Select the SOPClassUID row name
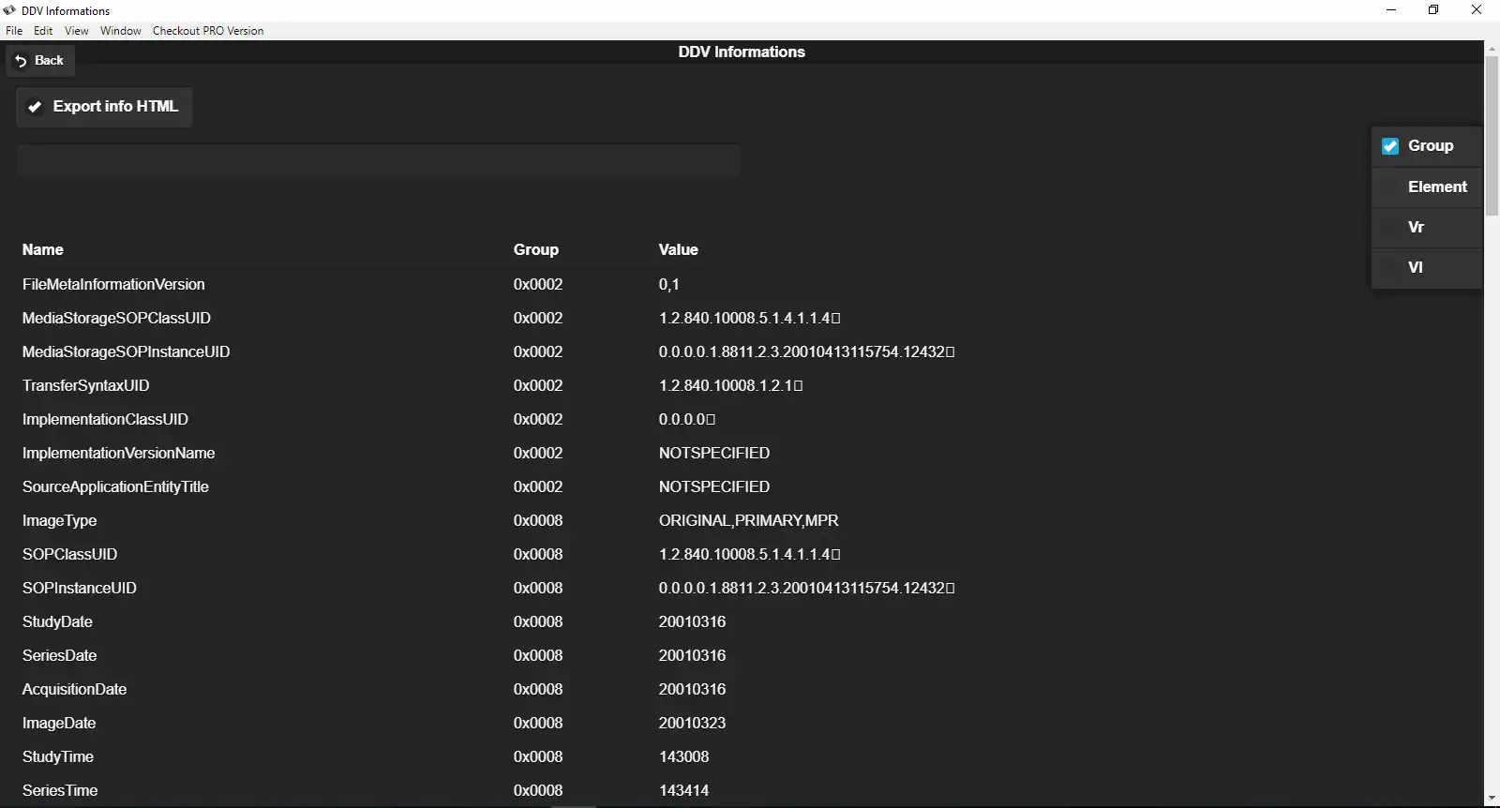This screenshot has width=1500, height=808. tap(70, 554)
